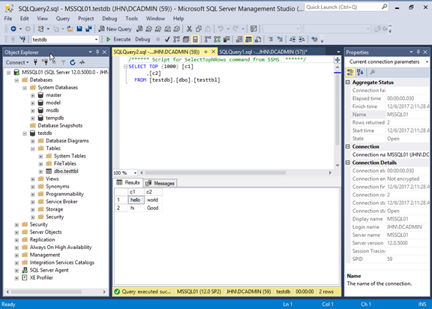
Task: Click the Good cell in results grid
Action: 153,208
